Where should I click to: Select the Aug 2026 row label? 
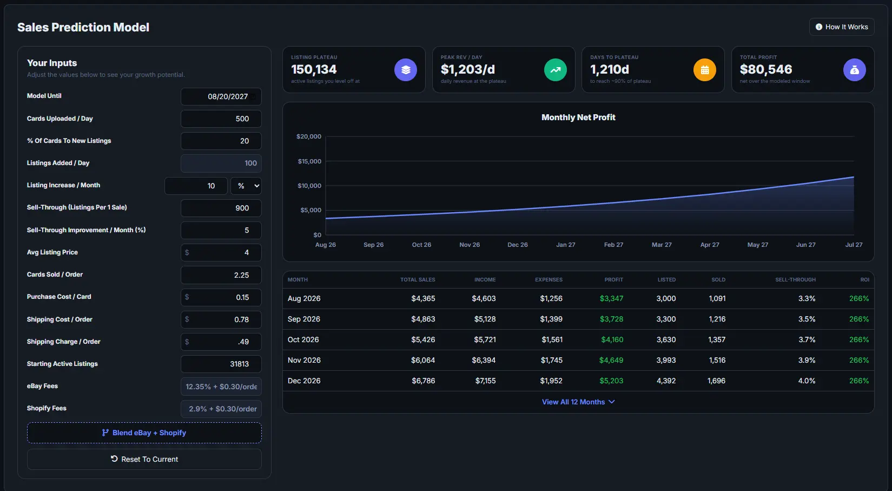tap(304, 298)
